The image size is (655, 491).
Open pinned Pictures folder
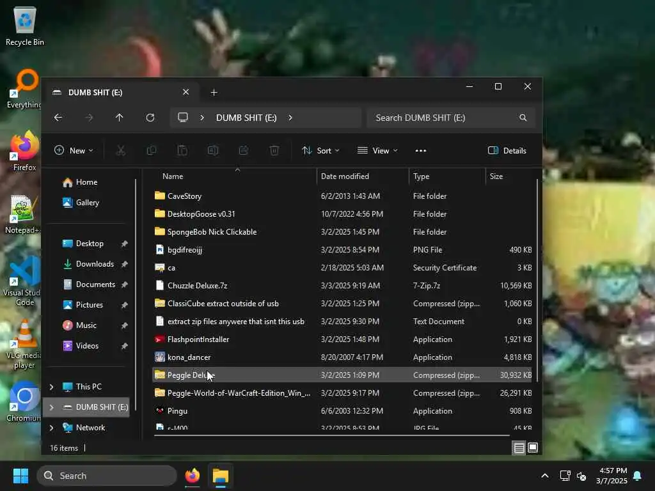83,305
